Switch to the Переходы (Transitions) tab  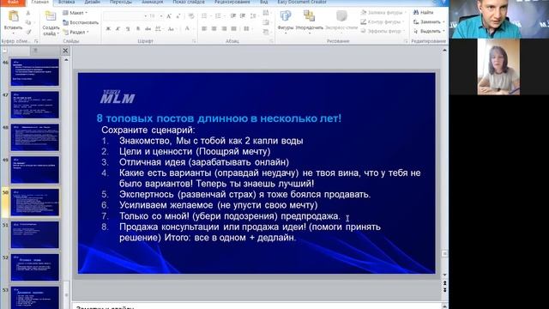pos(121,2)
